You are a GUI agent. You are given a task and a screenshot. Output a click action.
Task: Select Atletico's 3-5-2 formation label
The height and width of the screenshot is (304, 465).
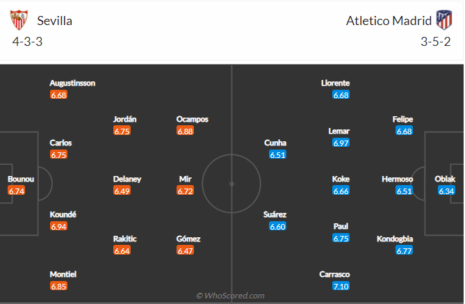pyautogui.click(x=435, y=41)
